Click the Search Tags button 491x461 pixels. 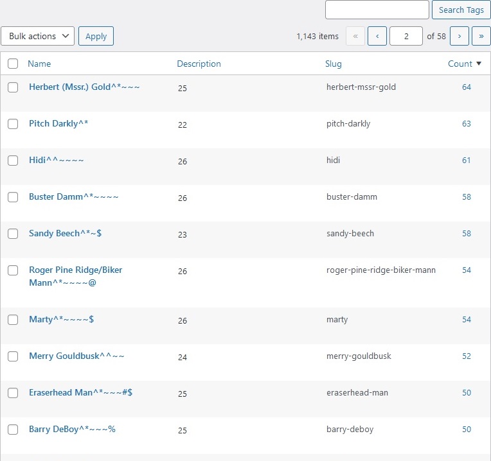tap(461, 10)
